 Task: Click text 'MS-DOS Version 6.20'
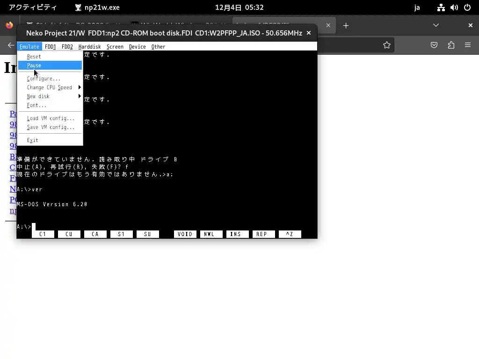pyautogui.click(x=52, y=204)
